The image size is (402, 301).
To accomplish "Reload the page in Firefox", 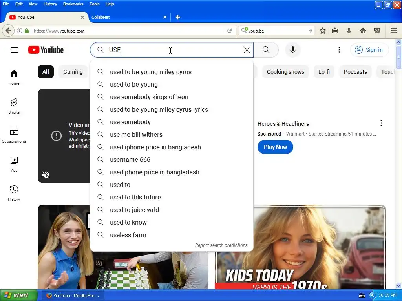I will [229, 31].
